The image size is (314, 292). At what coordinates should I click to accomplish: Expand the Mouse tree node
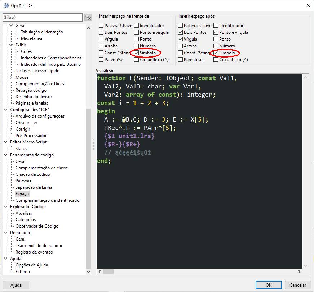11,77
